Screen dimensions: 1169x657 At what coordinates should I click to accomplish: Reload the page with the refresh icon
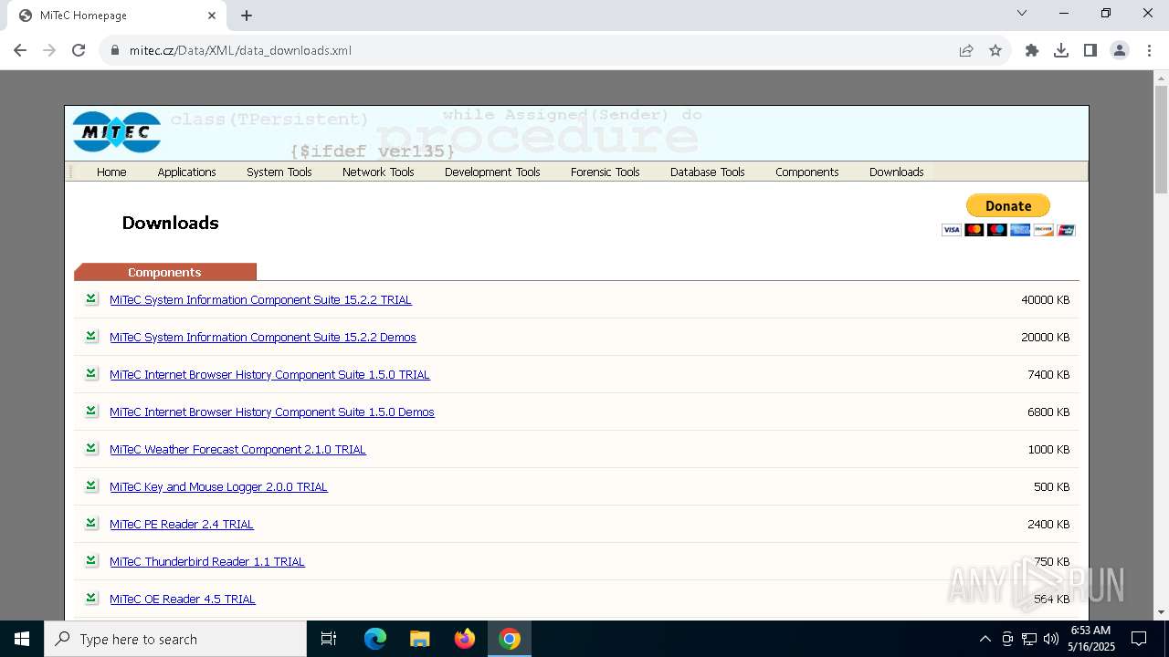point(79,50)
